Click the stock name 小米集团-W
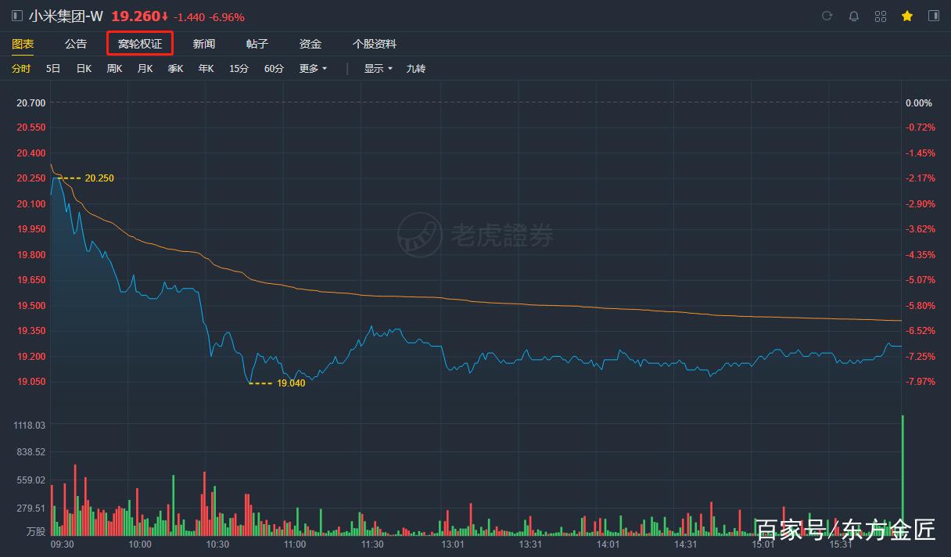The width and height of the screenshot is (951, 557). point(66,16)
